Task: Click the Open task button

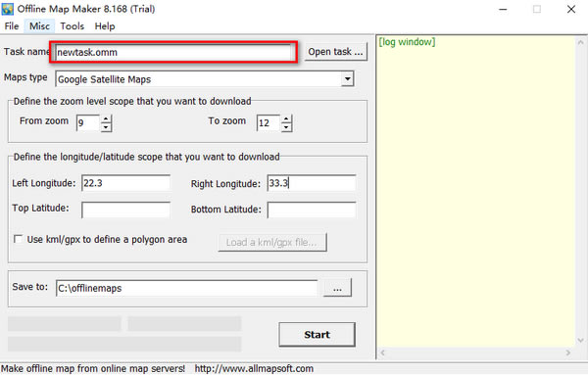Action: (x=335, y=52)
